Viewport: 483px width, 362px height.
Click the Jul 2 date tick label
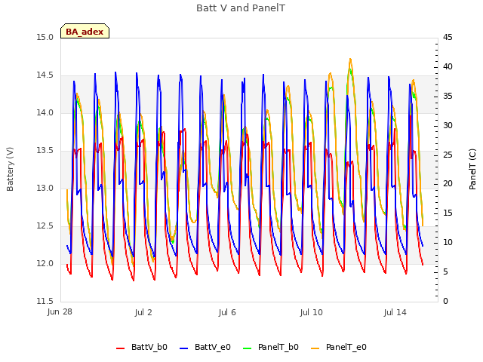pyautogui.click(x=143, y=313)
